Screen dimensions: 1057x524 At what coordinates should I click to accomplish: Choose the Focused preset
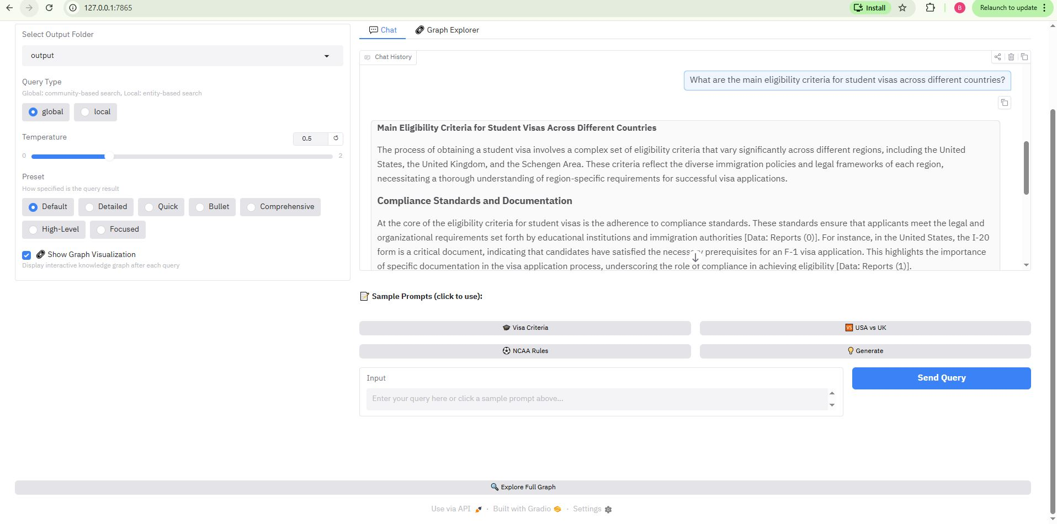click(118, 229)
